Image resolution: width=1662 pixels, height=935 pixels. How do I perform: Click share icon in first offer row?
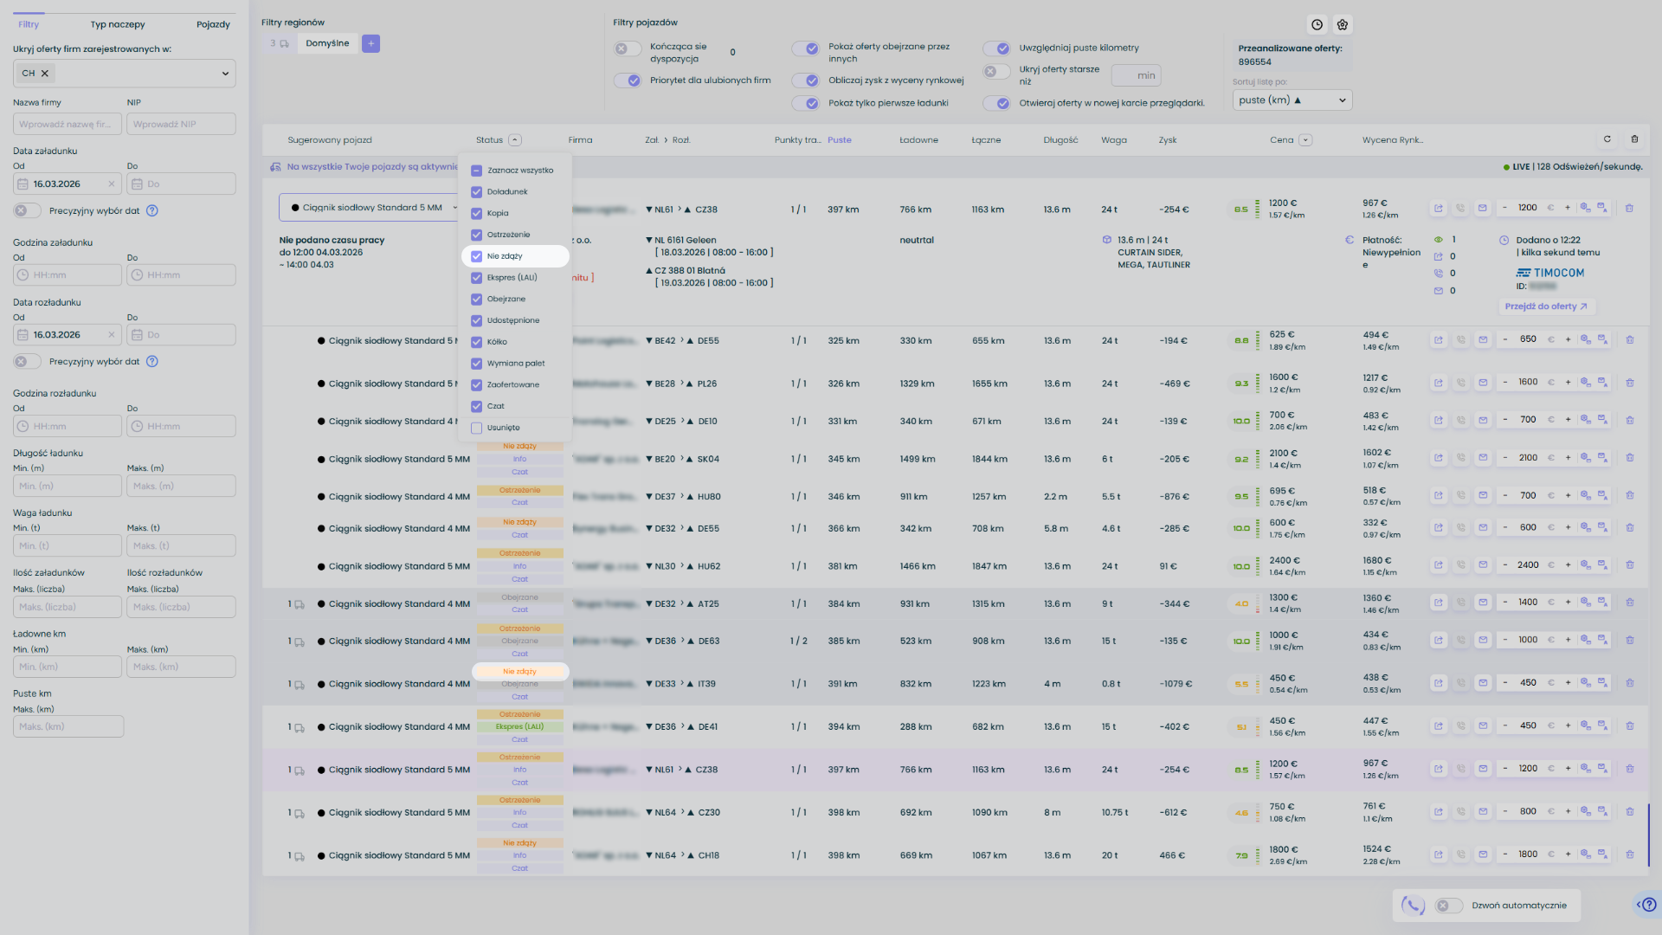[x=1439, y=208]
